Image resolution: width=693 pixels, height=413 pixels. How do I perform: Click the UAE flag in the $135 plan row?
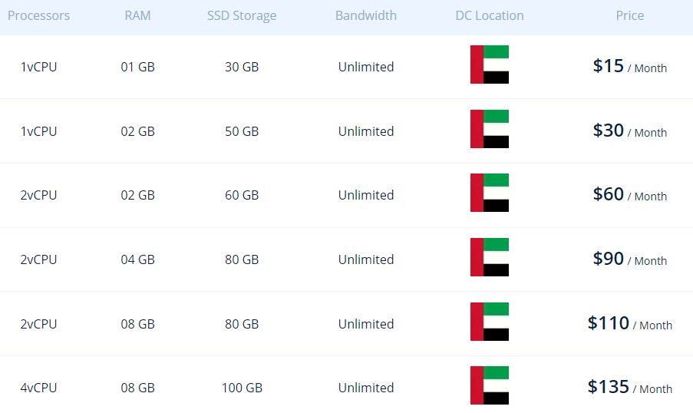pos(490,385)
